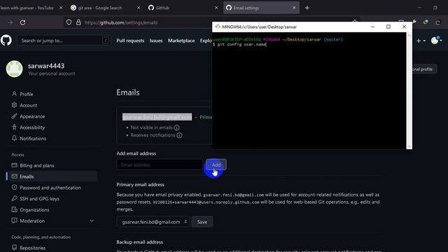Click the terminal scrollbar down arrow

point(409,146)
